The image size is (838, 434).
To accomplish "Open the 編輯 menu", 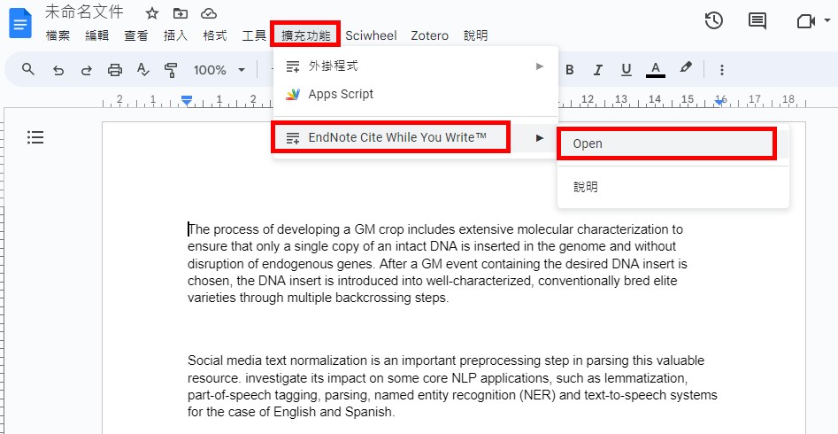I will click(96, 35).
